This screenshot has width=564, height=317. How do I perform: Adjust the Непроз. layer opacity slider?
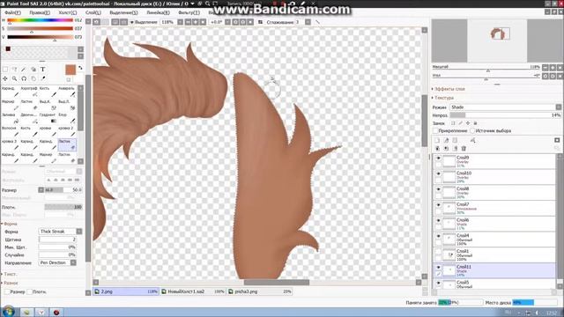[x=505, y=115]
